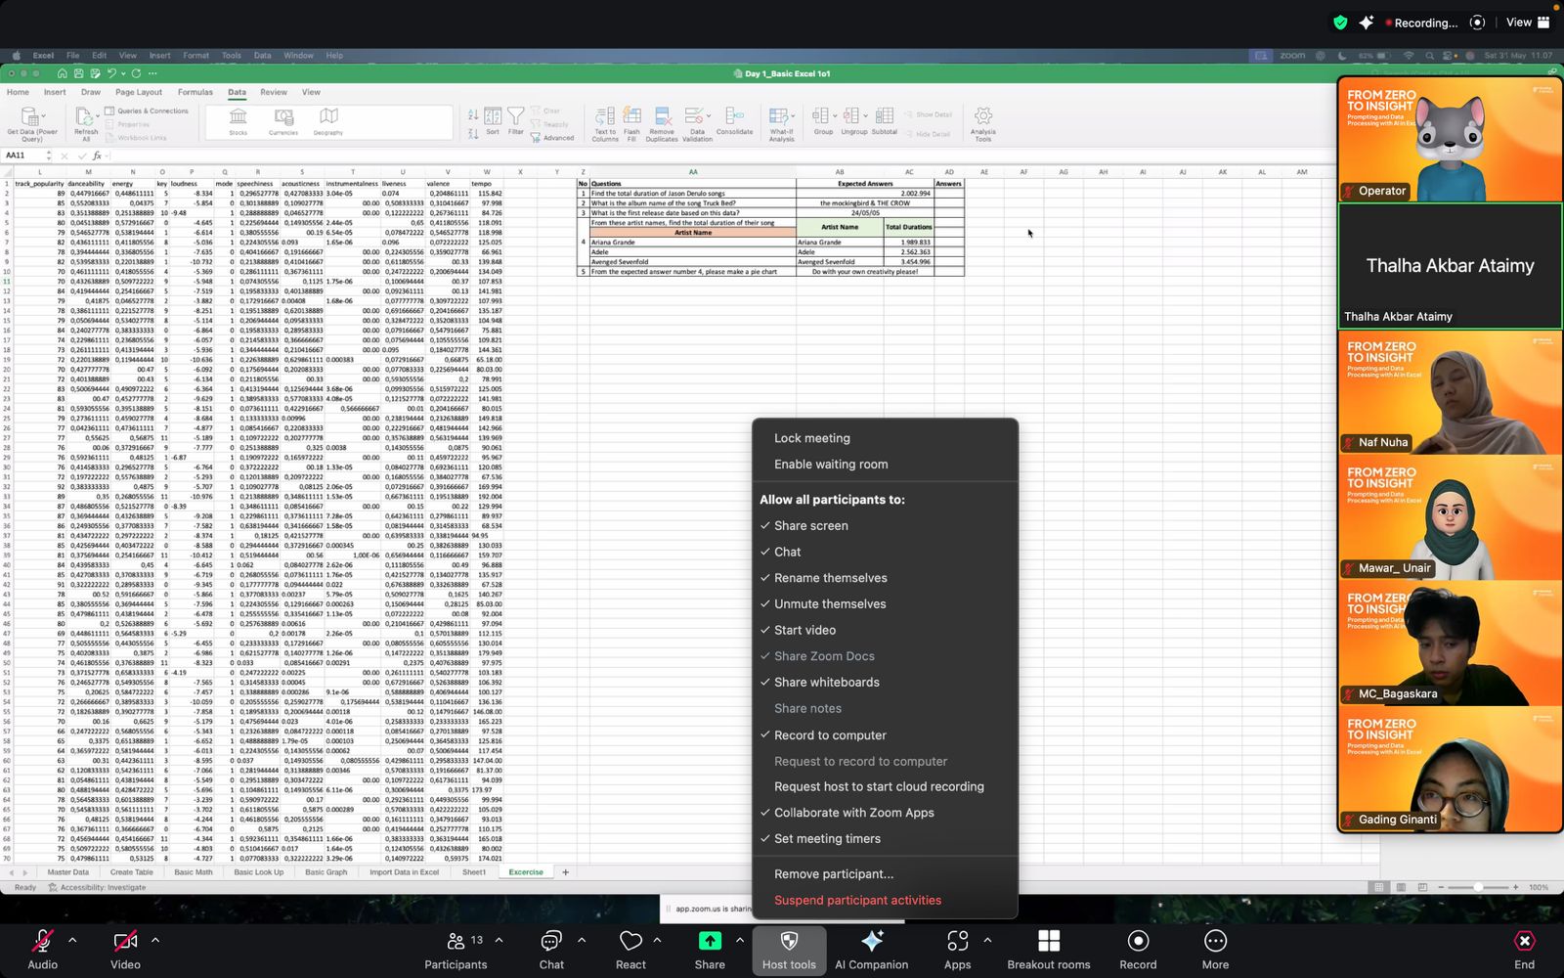Screen dimensions: 1564x978
Task: Expand the Video options chevron
Action: [x=154, y=940]
